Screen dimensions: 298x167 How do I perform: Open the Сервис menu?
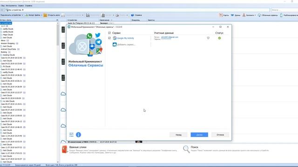[x=21, y=6]
